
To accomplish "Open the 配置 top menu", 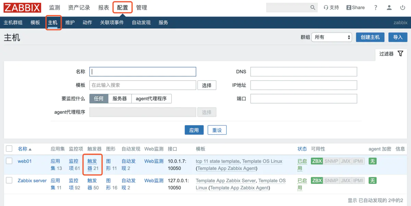I will point(123,8).
